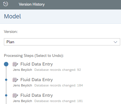Click the Version History header title

[x=32, y=4]
